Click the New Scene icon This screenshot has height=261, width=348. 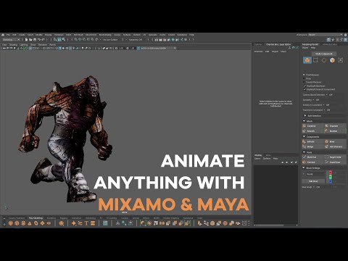[x=26, y=39]
